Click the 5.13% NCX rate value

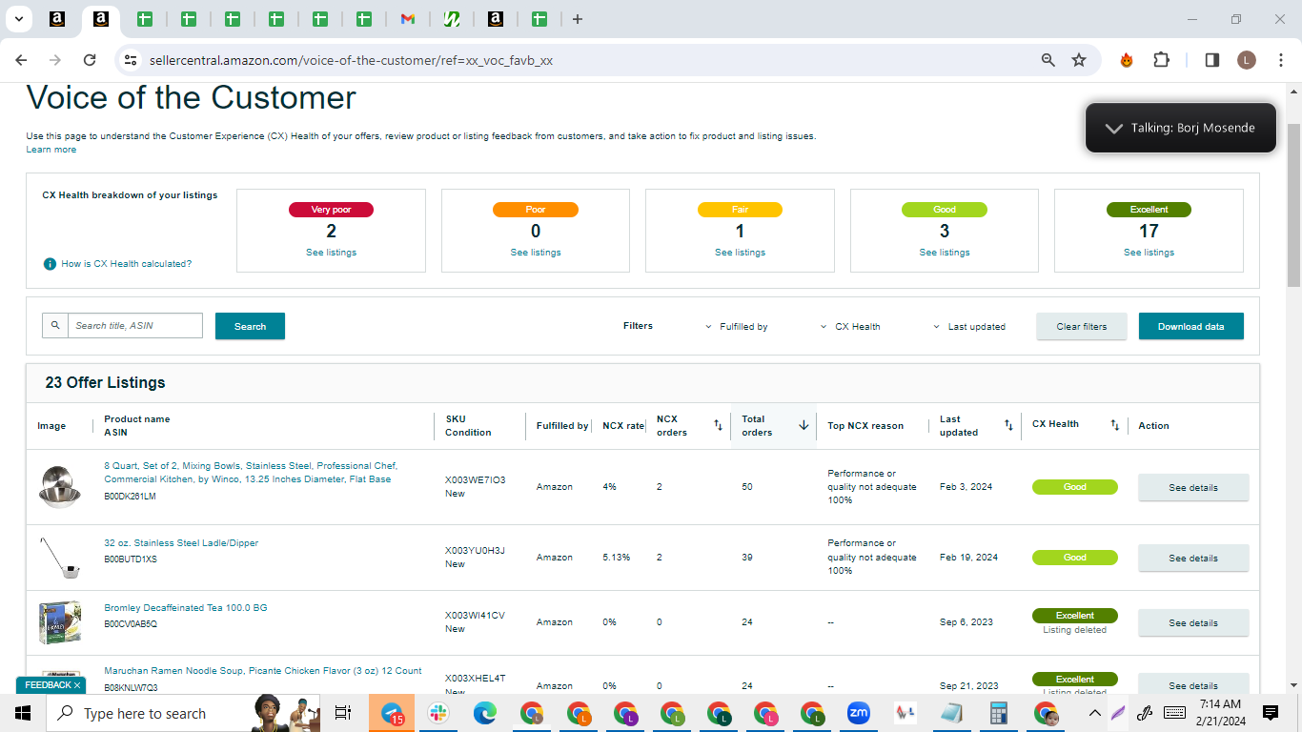tap(617, 558)
